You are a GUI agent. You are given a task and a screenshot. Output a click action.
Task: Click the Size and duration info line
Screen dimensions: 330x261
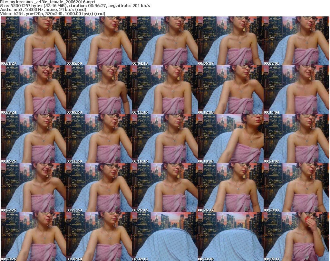(x=75, y=6)
